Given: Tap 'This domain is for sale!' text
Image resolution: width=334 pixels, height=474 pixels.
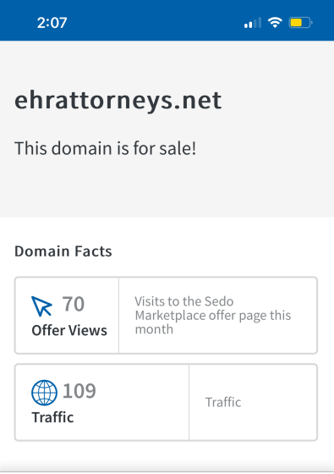Looking at the screenshot, I should [x=106, y=148].
